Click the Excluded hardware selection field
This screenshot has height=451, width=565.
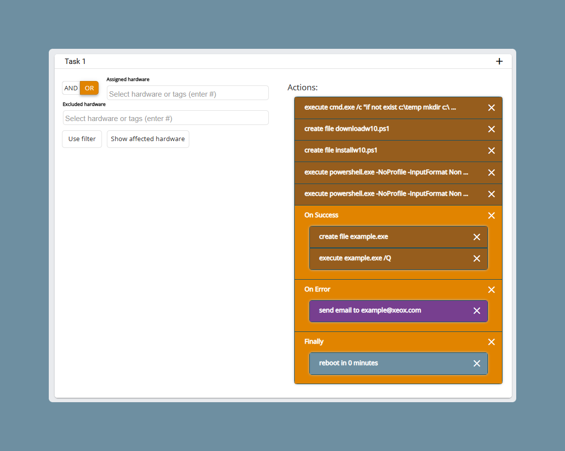click(x=166, y=118)
